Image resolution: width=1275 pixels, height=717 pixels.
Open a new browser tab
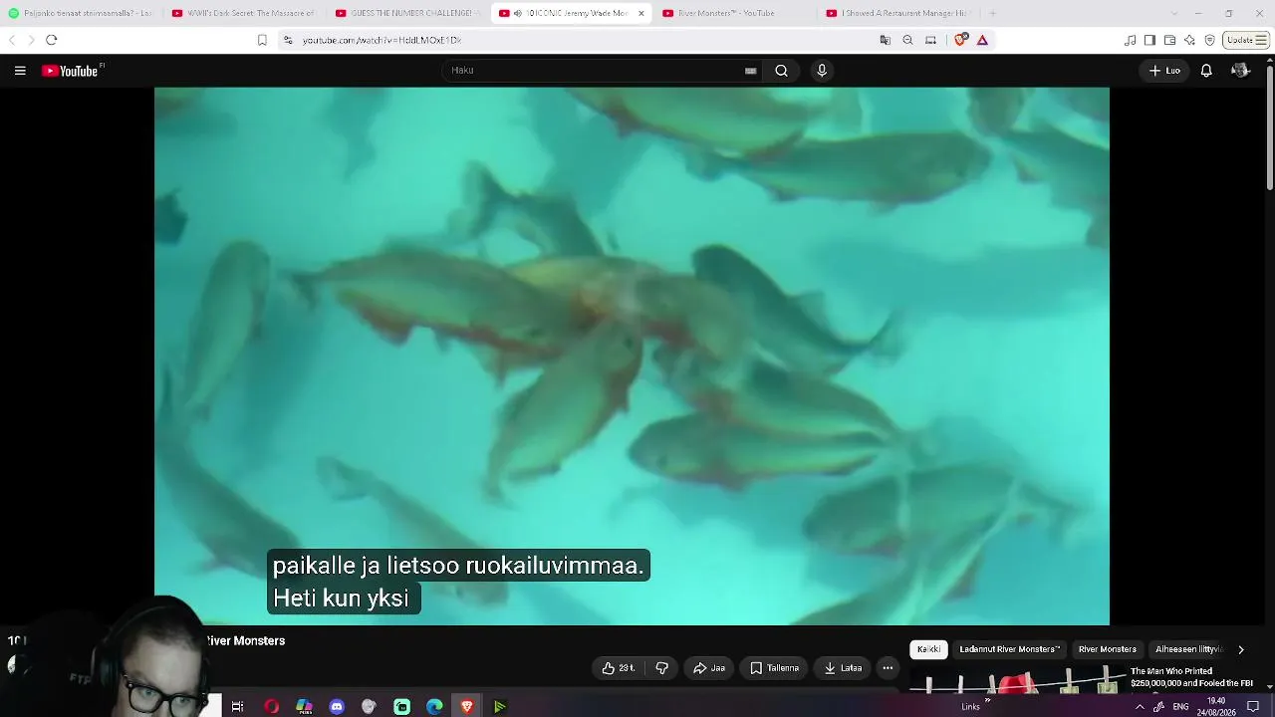point(992,13)
